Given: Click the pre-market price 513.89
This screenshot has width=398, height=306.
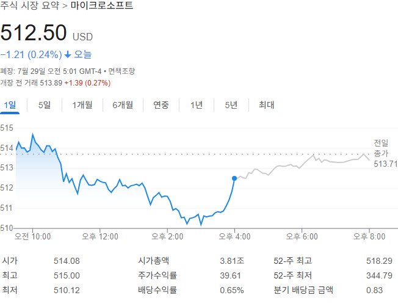Looking at the screenshot, I should click(x=51, y=83).
